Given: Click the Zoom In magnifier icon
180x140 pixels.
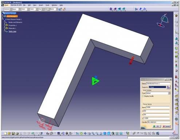Looking at the screenshot, I should [x=93, y=133].
